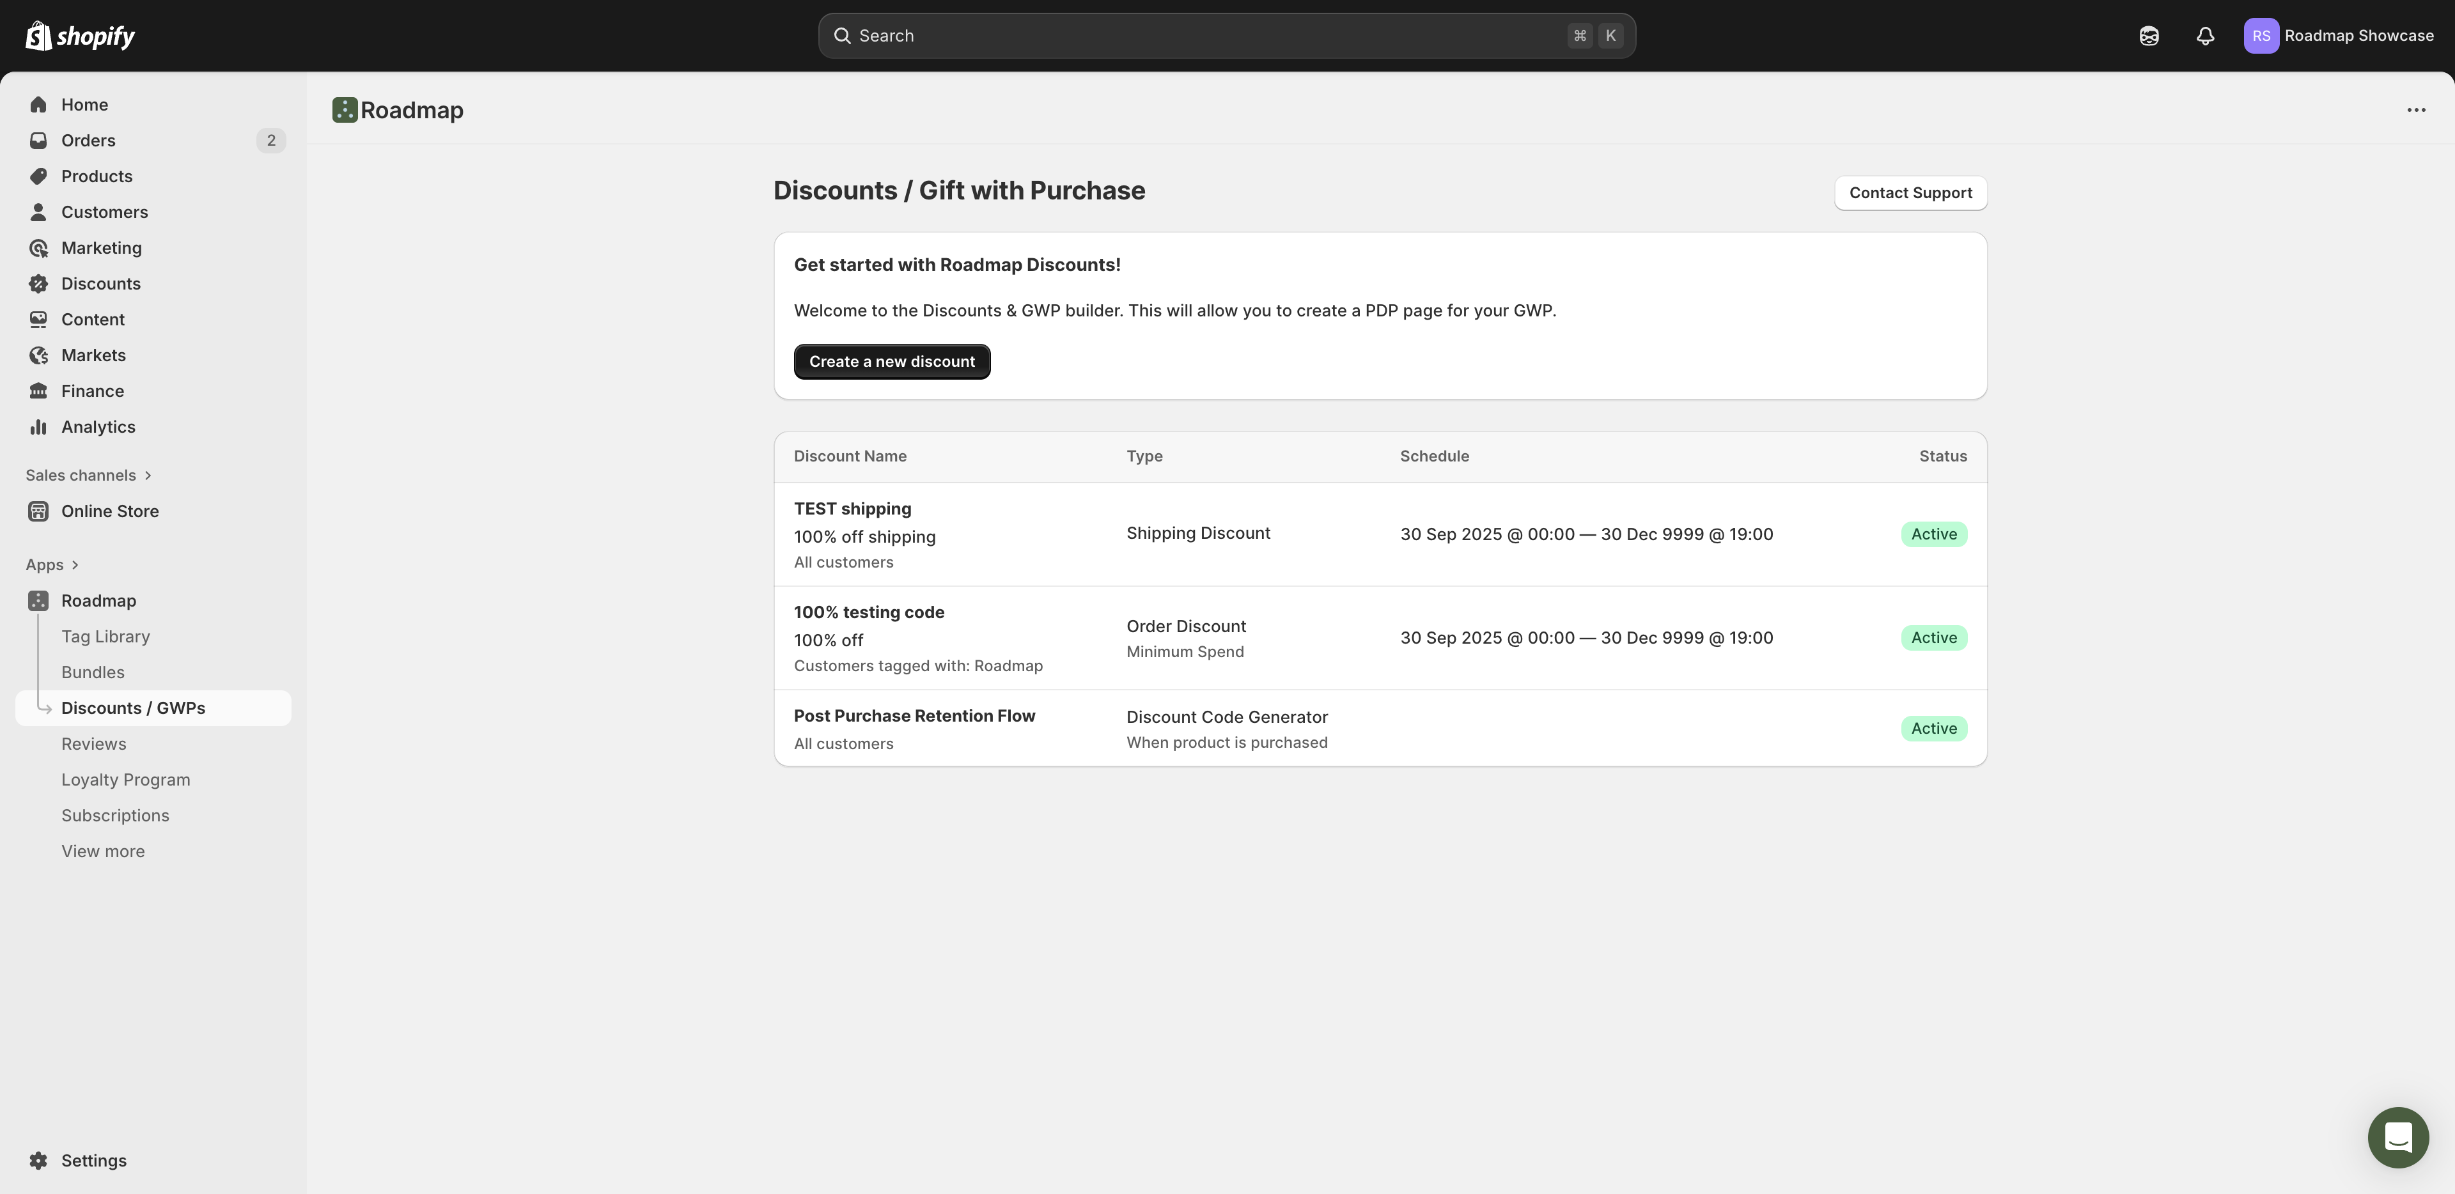Open the Post Purchase Retention Flow row
2455x1194 pixels.
point(914,717)
